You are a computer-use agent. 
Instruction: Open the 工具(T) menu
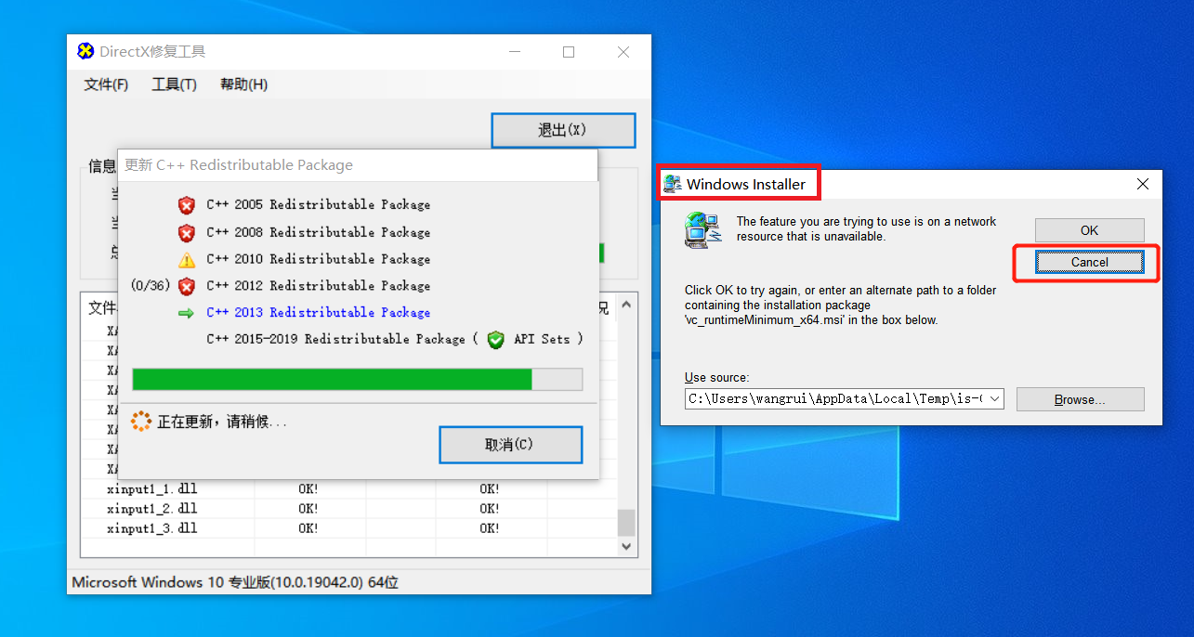[x=174, y=84]
